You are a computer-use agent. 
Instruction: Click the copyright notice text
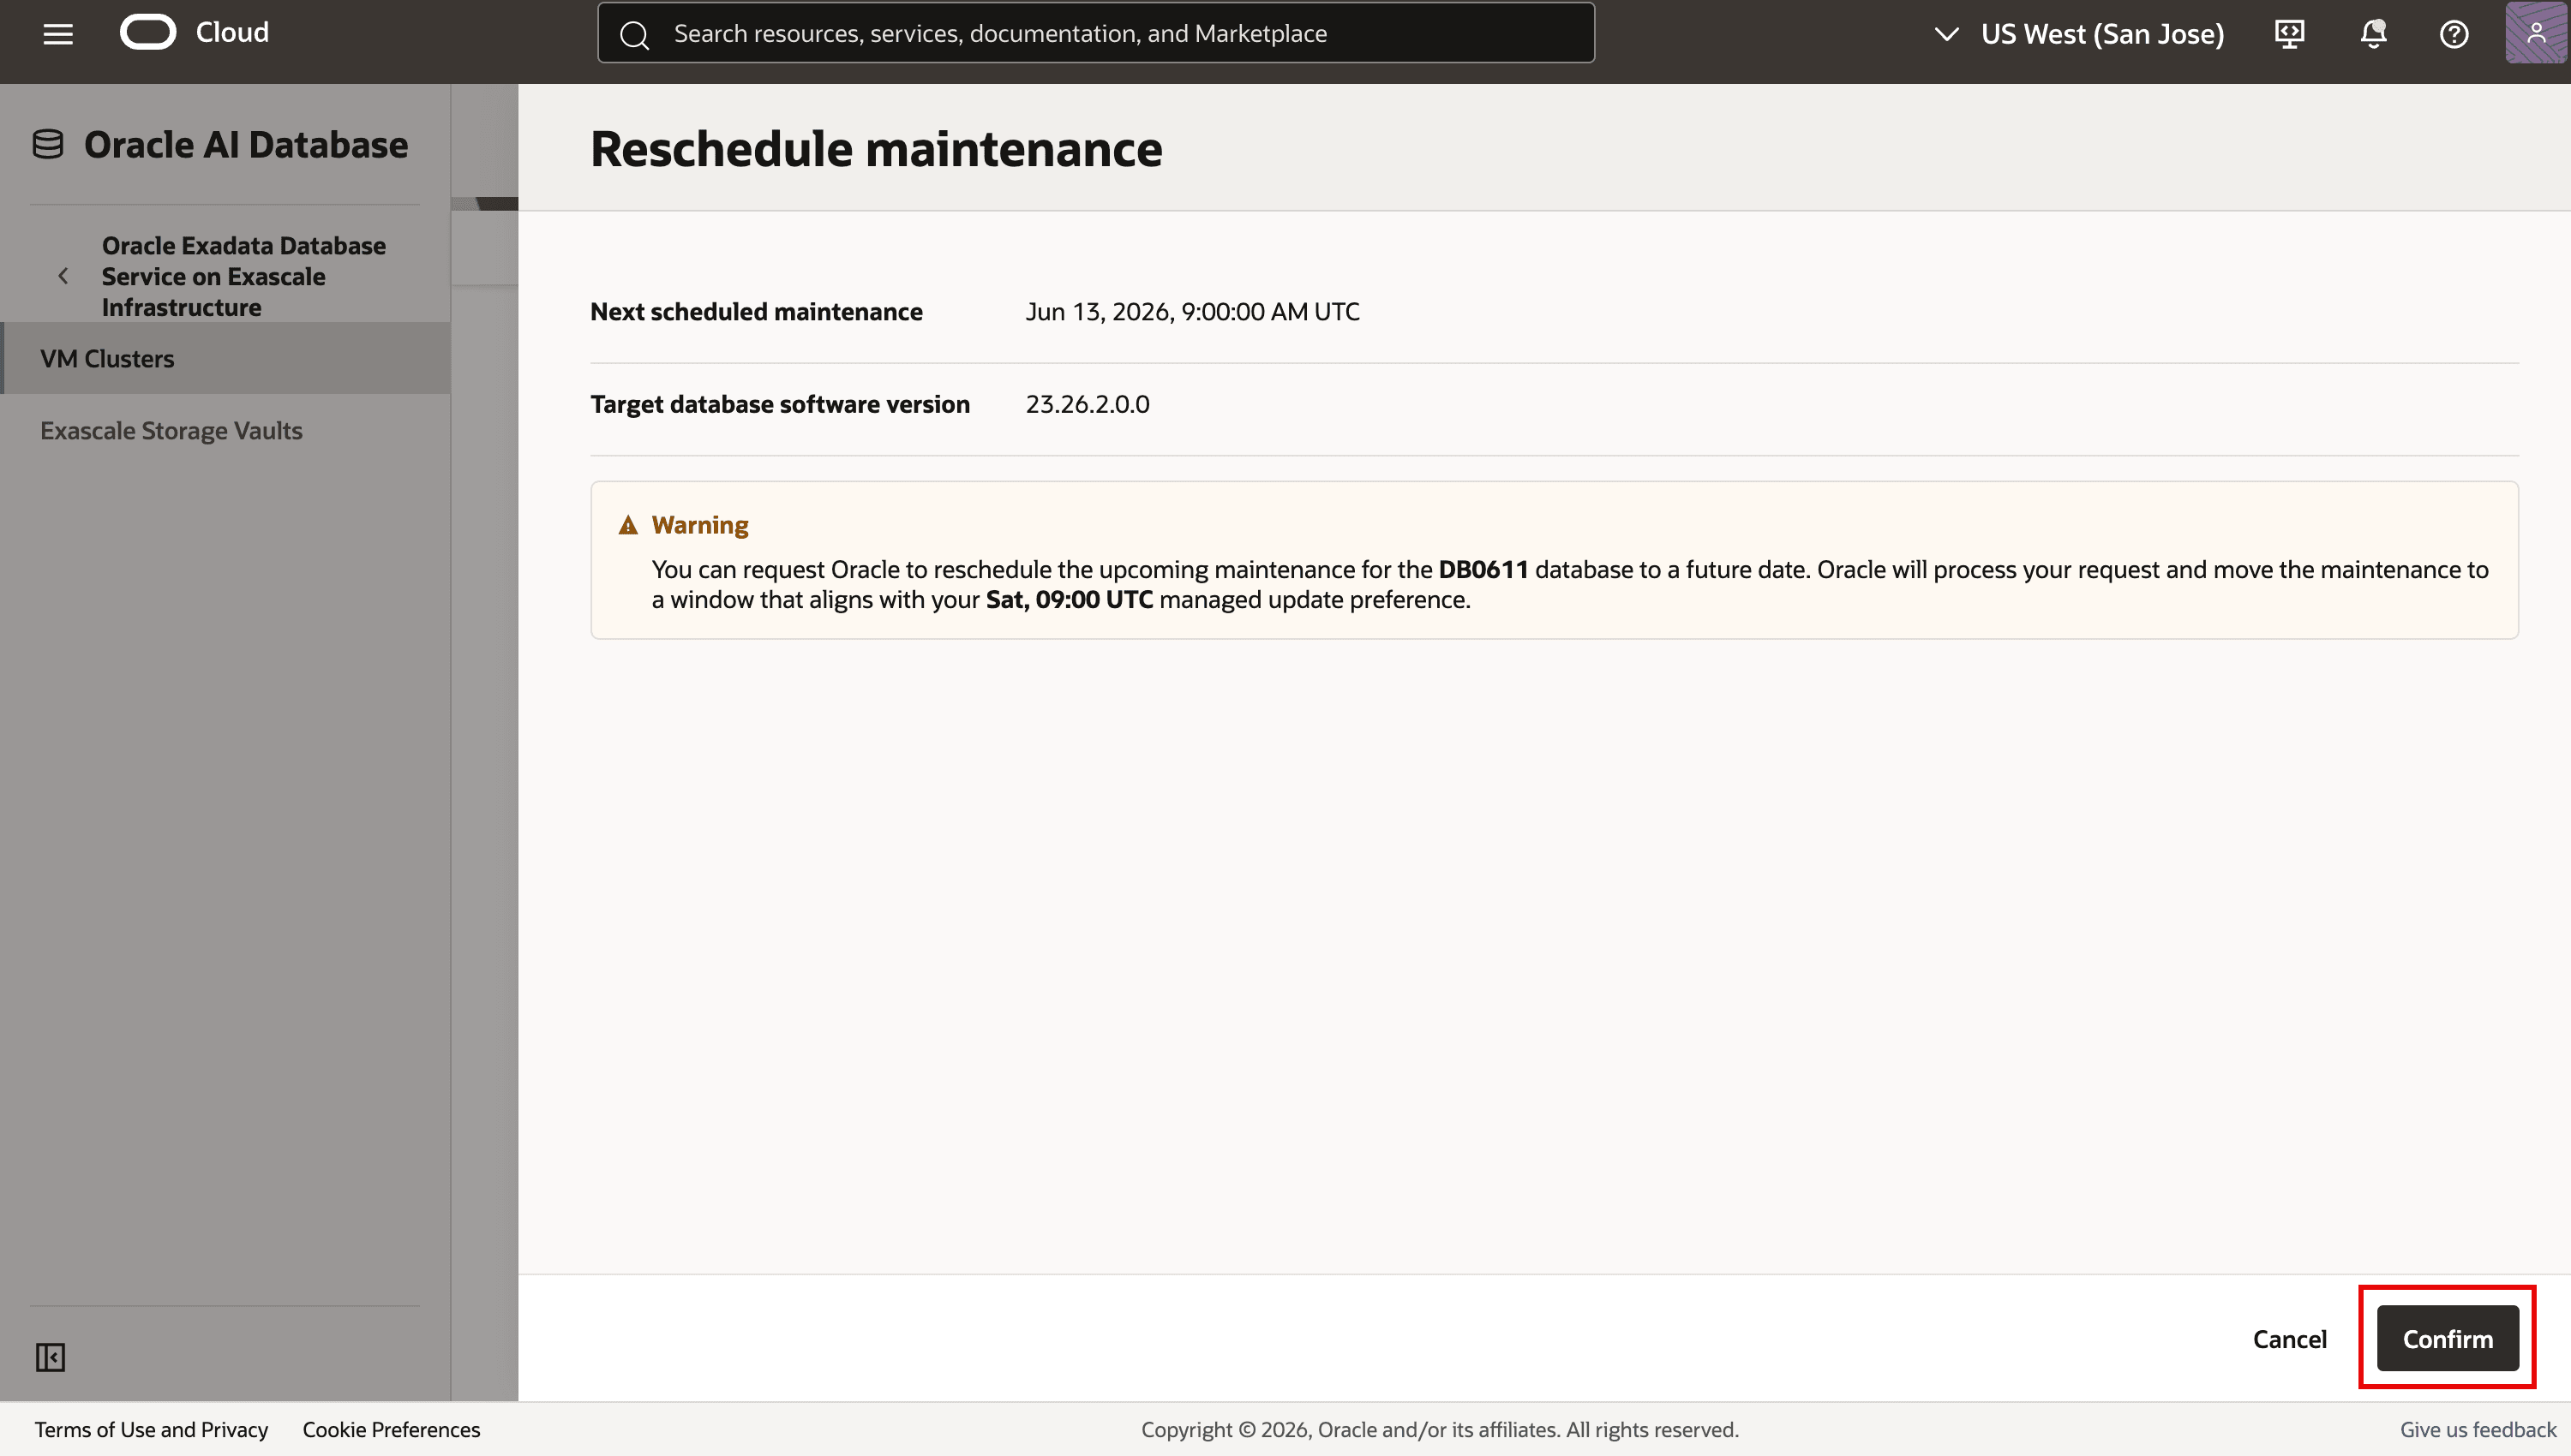click(x=1440, y=1429)
